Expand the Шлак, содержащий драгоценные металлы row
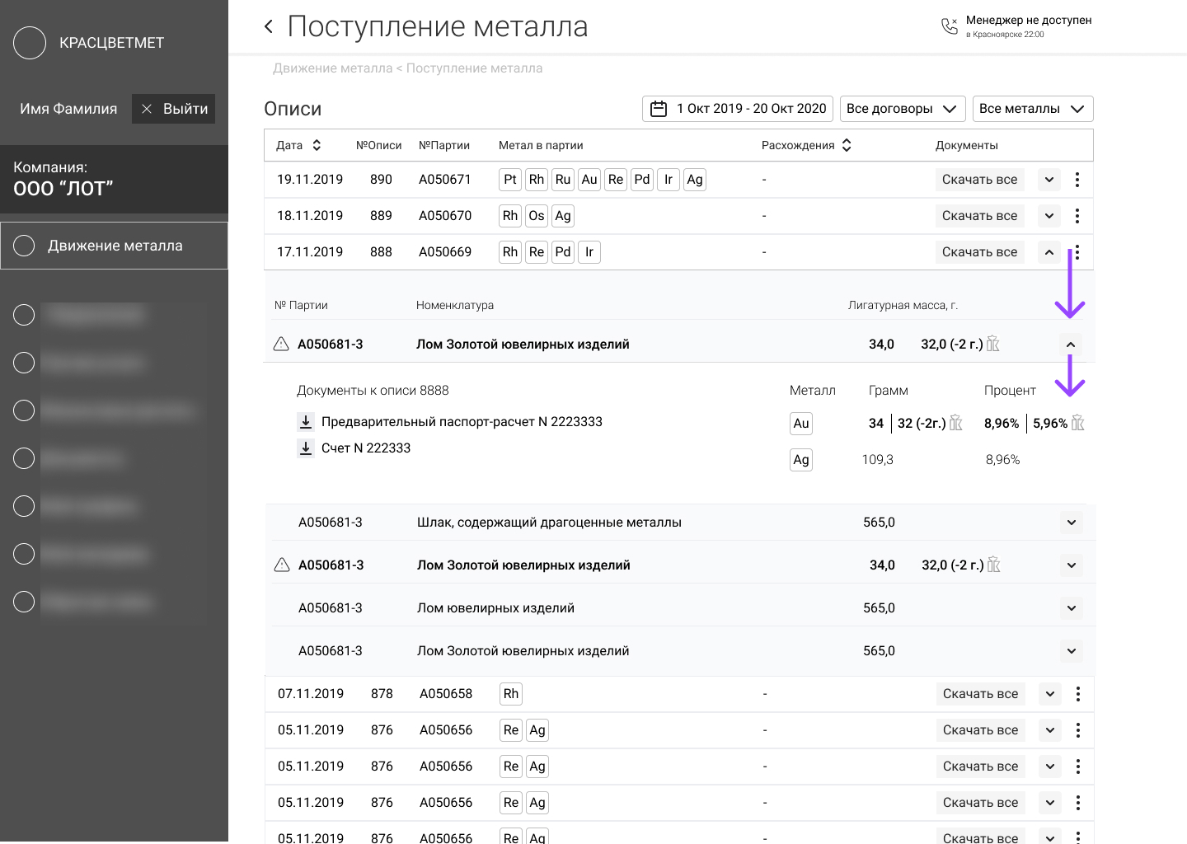1187x844 pixels. click(1072, 523)
